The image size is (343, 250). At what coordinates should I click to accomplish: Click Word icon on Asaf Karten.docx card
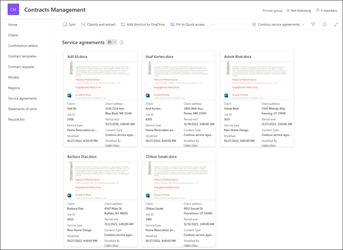coord(148,96)
